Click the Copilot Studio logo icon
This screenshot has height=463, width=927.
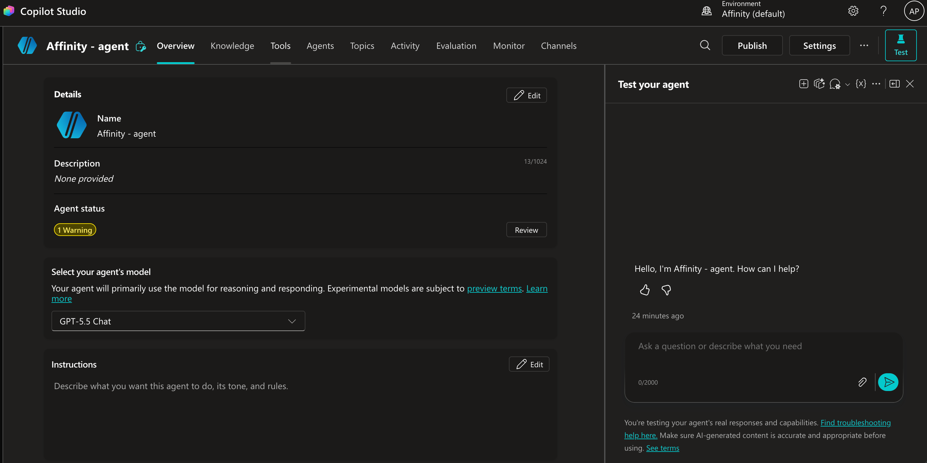tap(9, 11)
